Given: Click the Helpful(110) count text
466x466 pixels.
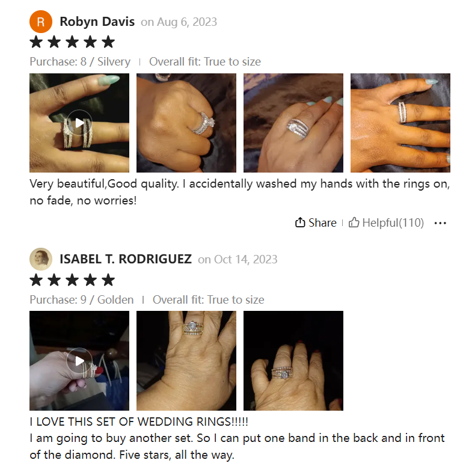Looking at the screenshot, I should 393,222.
